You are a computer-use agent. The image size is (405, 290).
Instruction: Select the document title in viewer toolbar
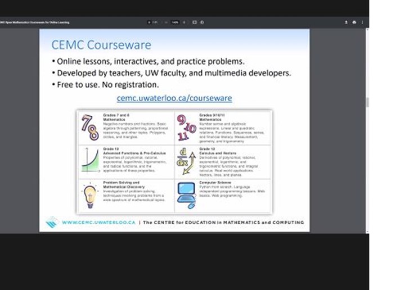pos(35,22)
